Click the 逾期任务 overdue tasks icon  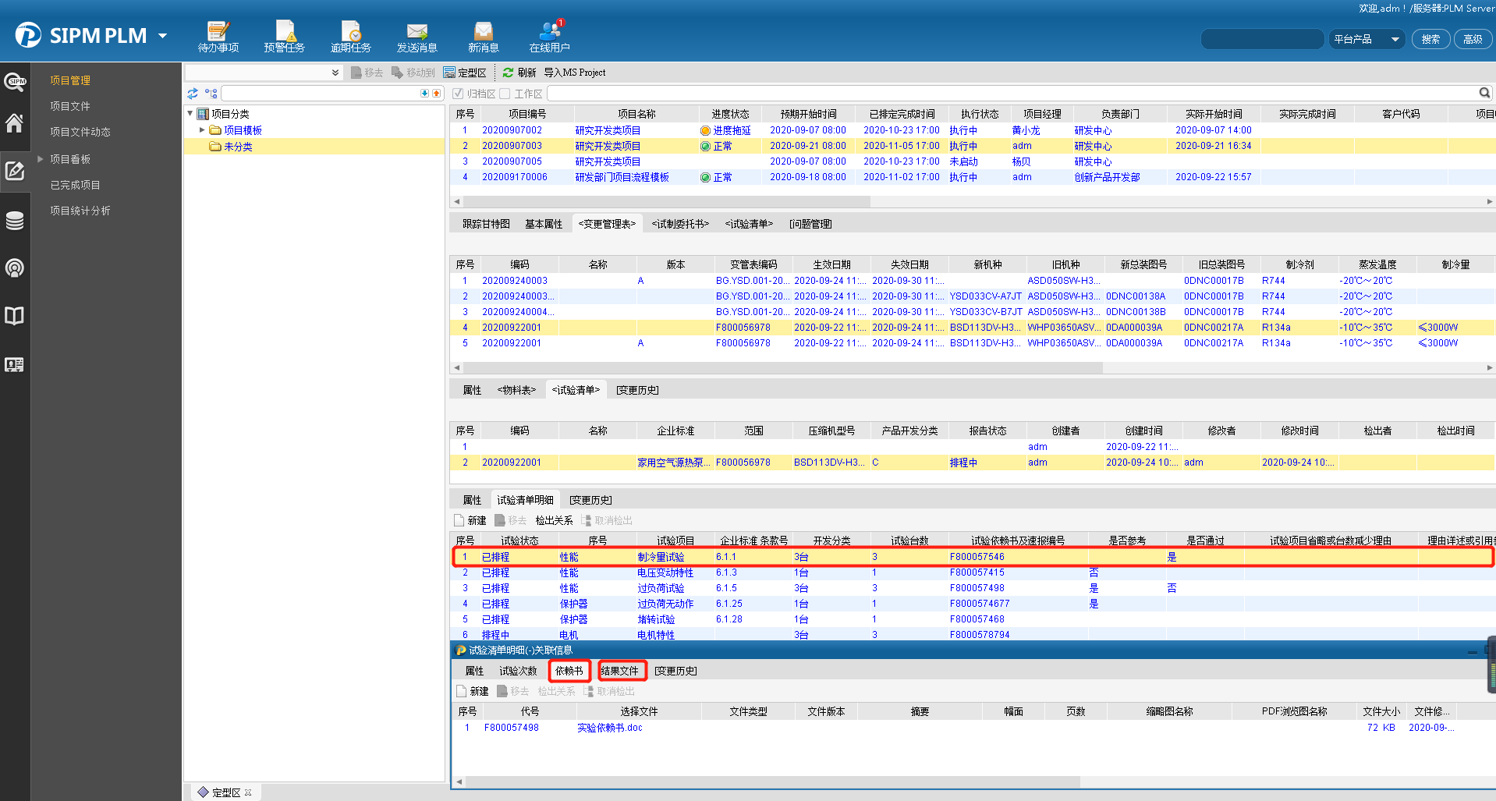point(350,37)
